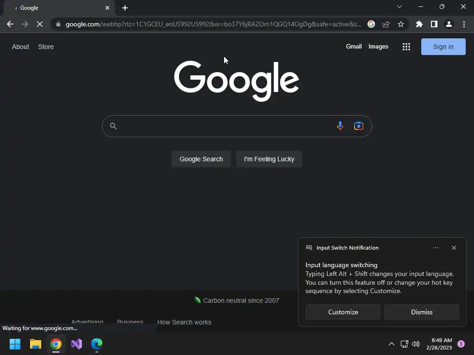Viewport: 474px width, 355px height.
Task: Focus the Google search box
Action: pos(237,126)
